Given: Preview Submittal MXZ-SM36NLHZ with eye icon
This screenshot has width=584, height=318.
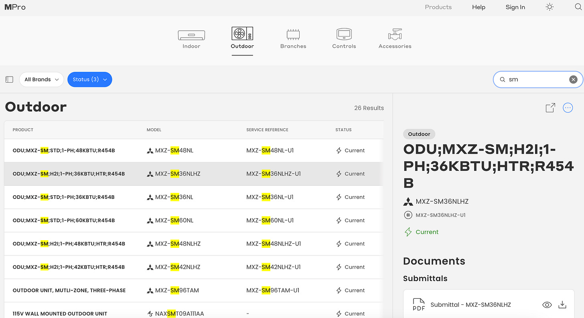Looking at the screenshot, I should pos(547,305).
